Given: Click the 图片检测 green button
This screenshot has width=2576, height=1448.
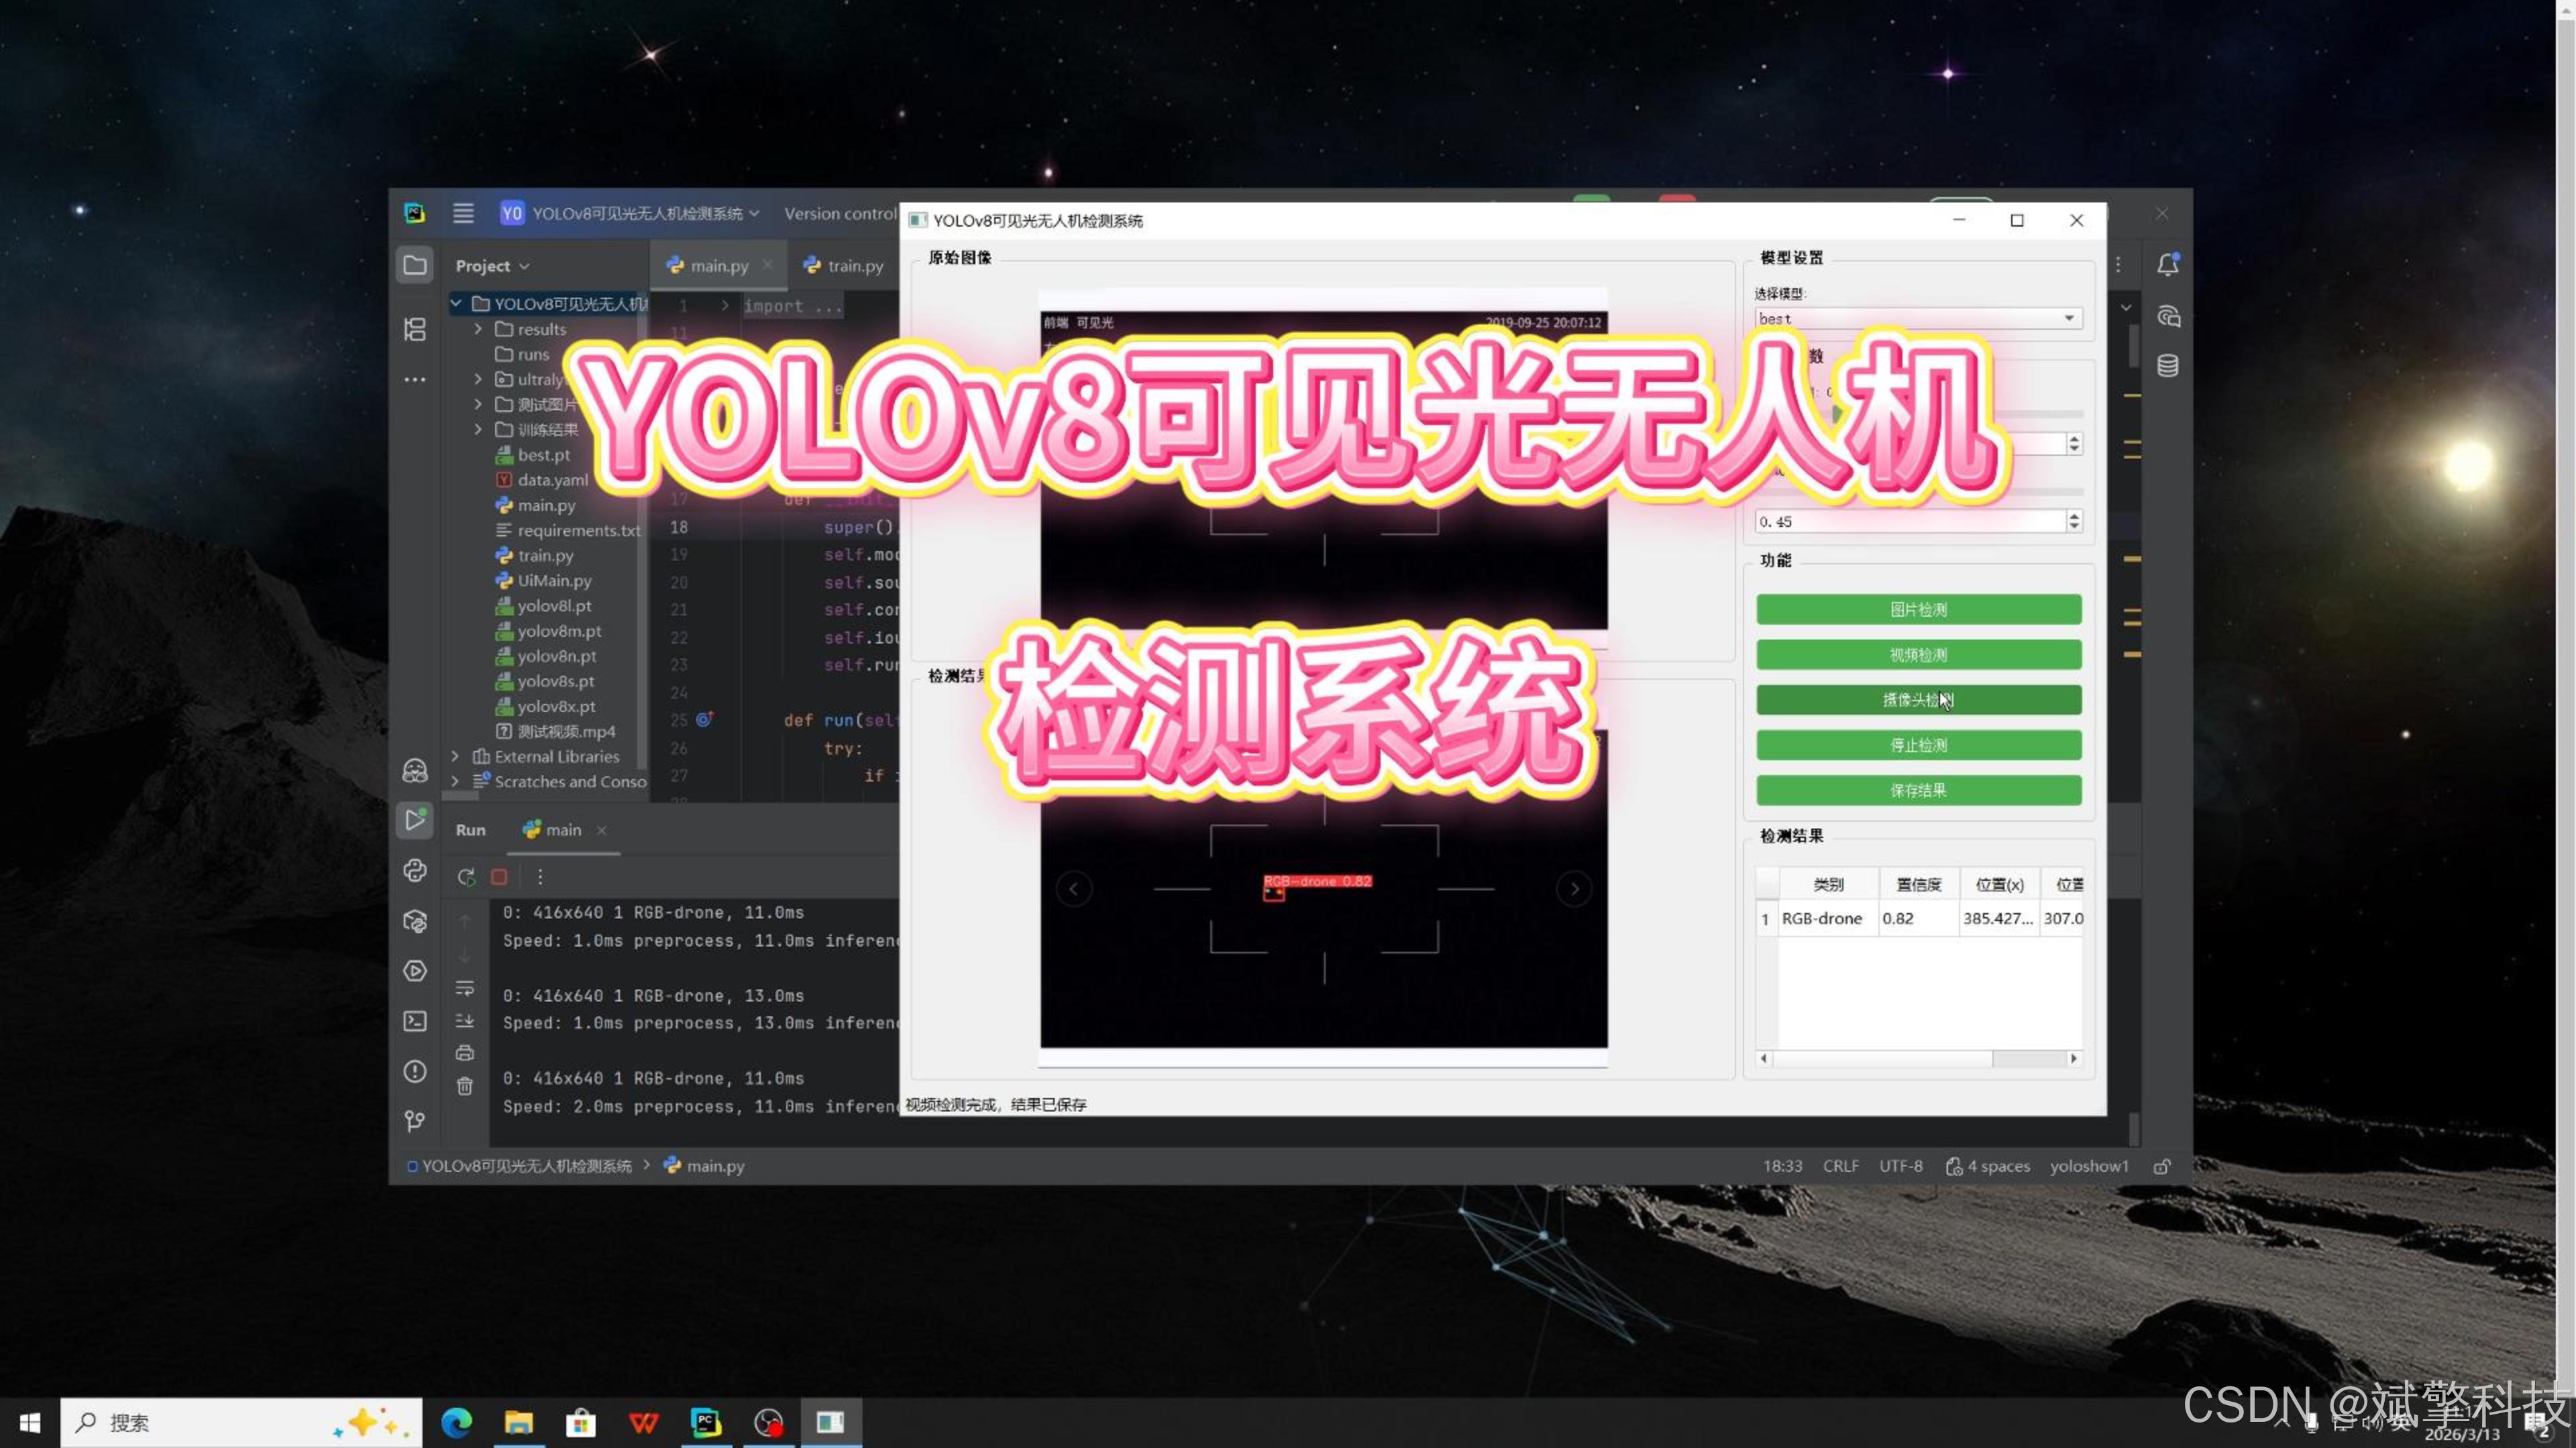Looking at the screenshot, I should coord(1918,609).
